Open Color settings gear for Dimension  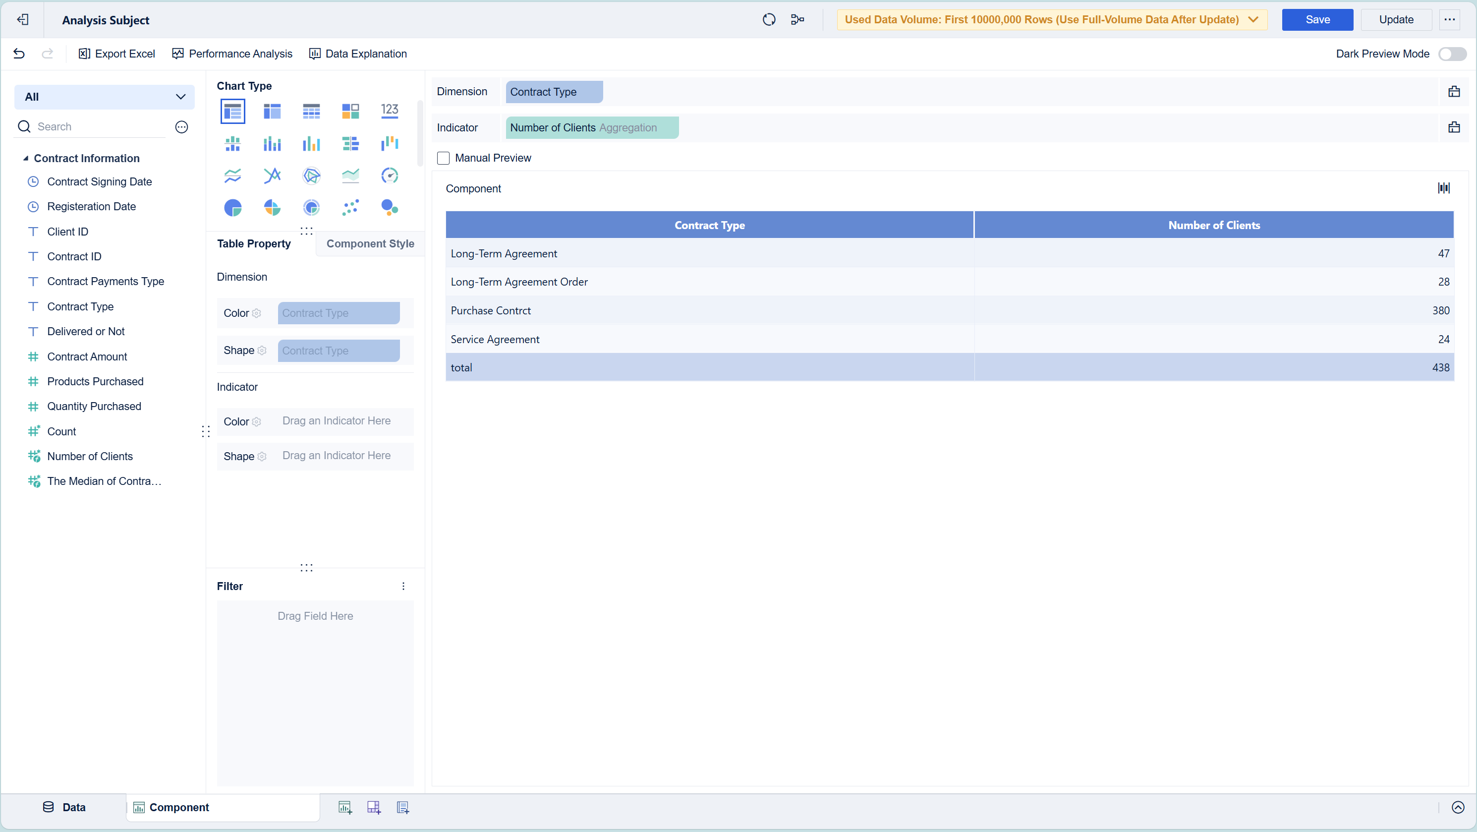pyautogui.click(x=257, y=314)
